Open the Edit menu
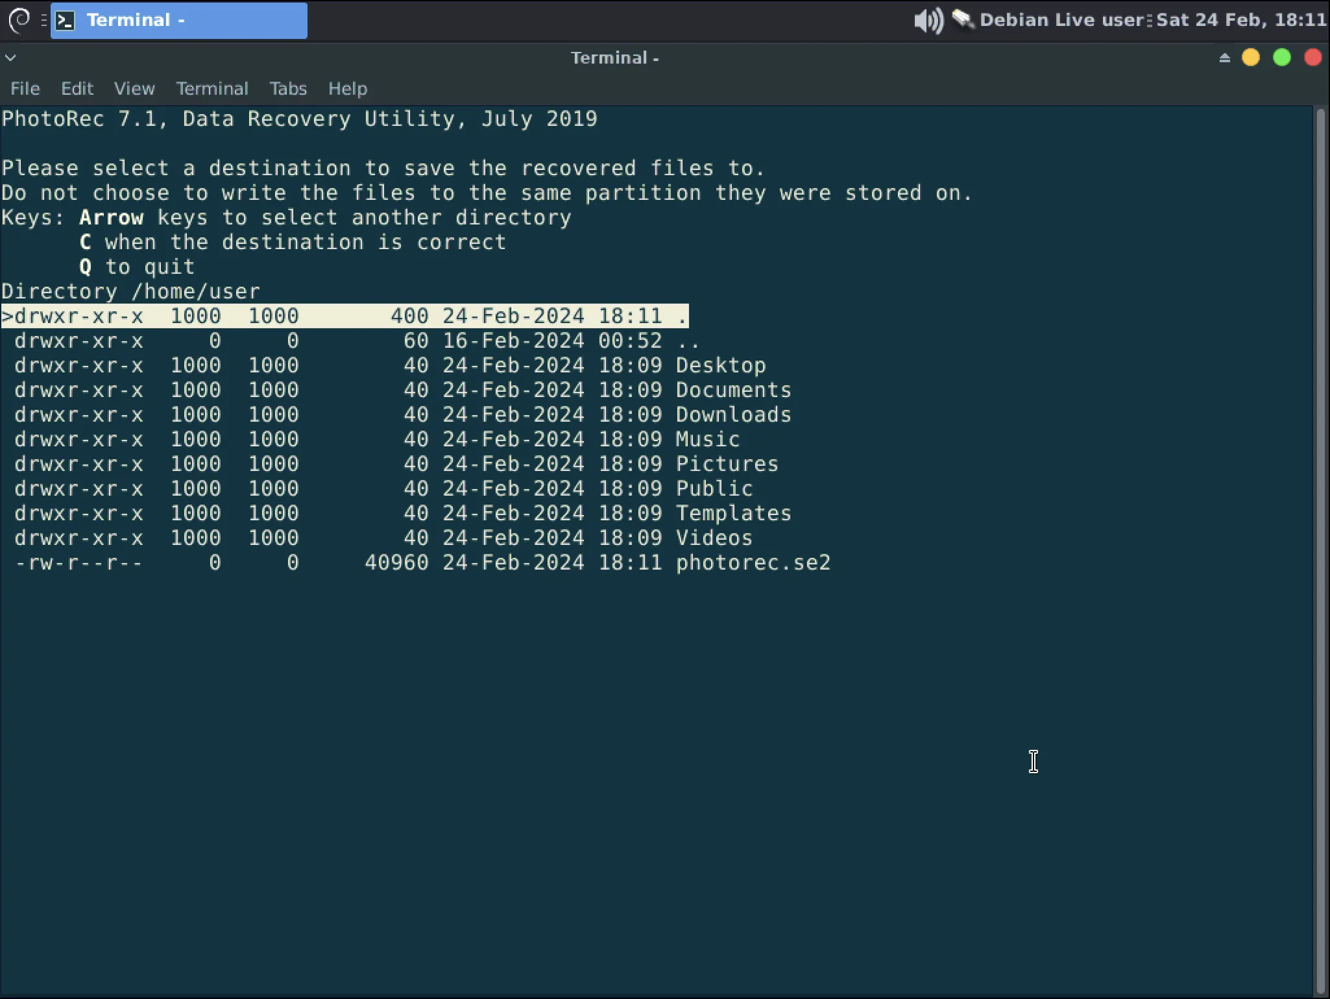This screenshot has width=1330, height=999. 77,89
